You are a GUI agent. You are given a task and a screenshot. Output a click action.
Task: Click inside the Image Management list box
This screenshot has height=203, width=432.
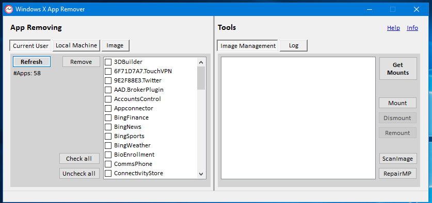pos(298,118)
